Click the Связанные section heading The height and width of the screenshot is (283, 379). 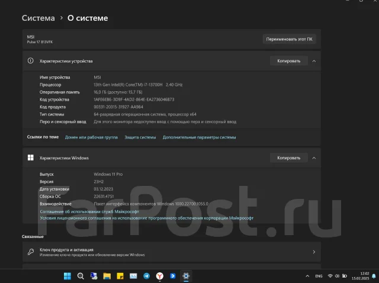tap(33, 237)
